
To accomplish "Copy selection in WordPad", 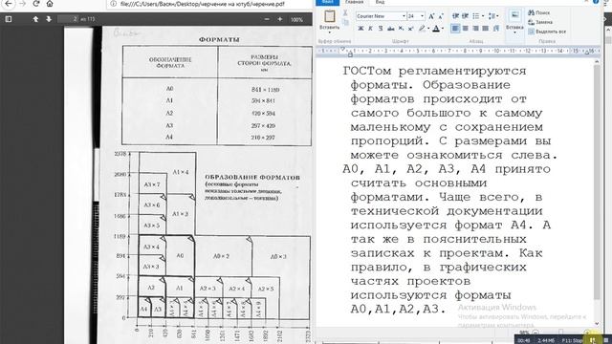I will (x=345, y=23).
